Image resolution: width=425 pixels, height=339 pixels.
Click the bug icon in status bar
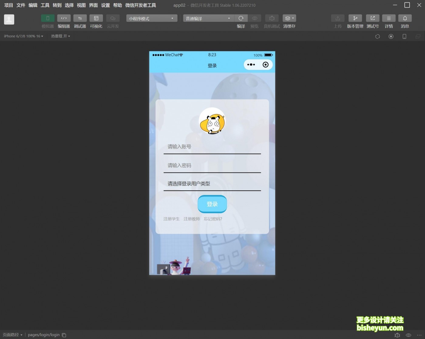click(397, 335)
